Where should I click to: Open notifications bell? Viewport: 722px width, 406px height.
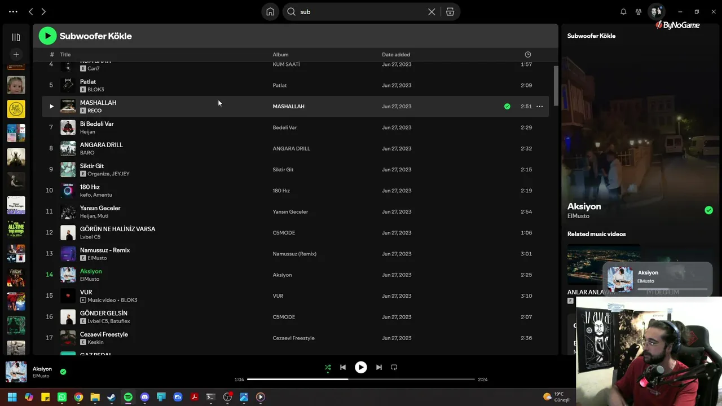coord(623,11)
